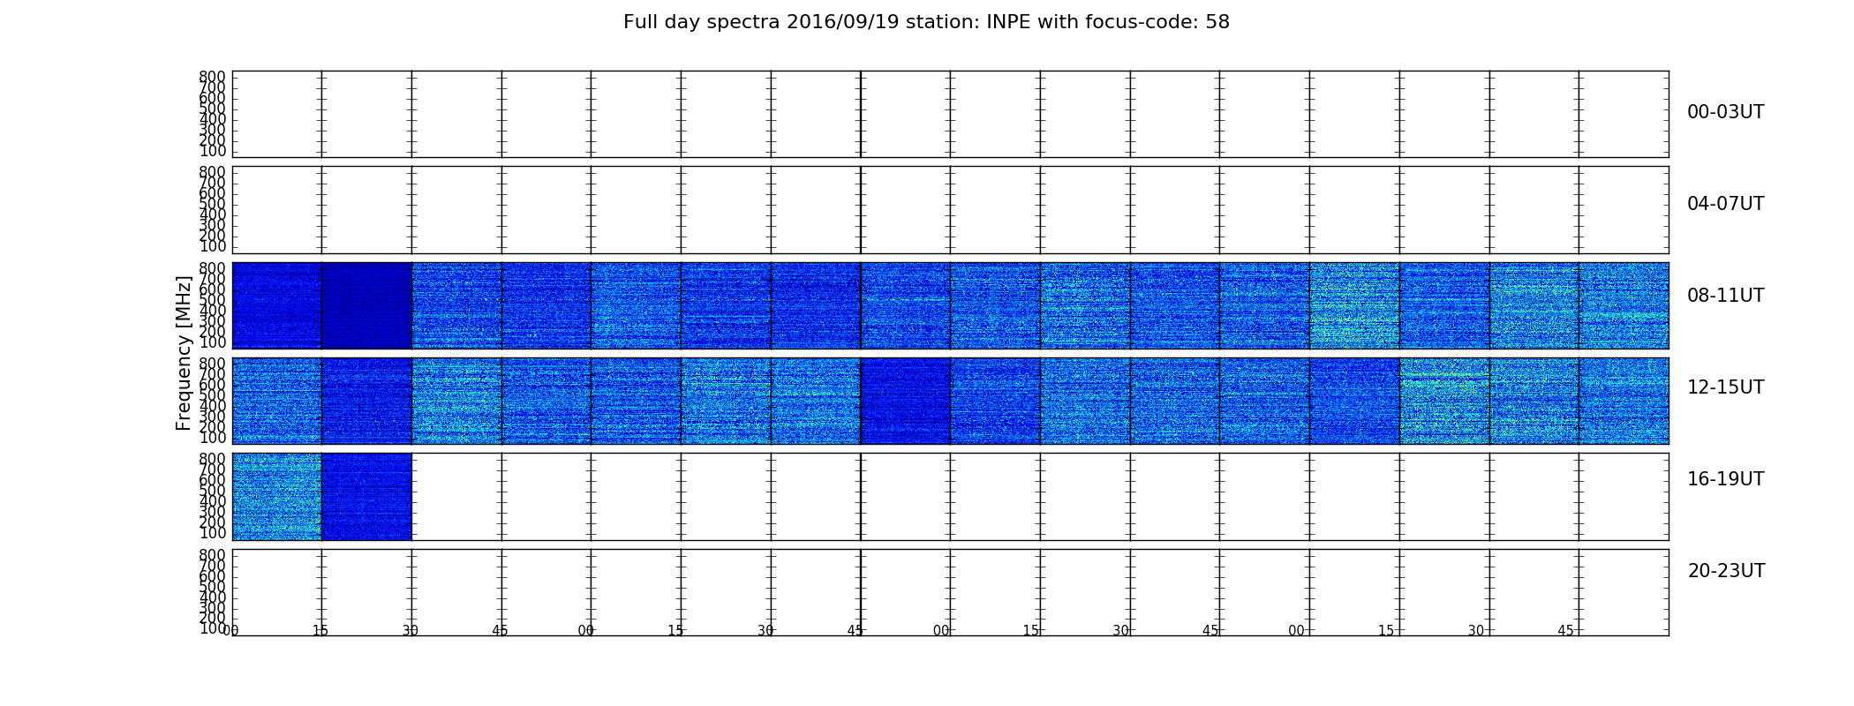Open the 15:45 last segment in the 12-15UT row
1854x706 pixels.
(1624, 401)
